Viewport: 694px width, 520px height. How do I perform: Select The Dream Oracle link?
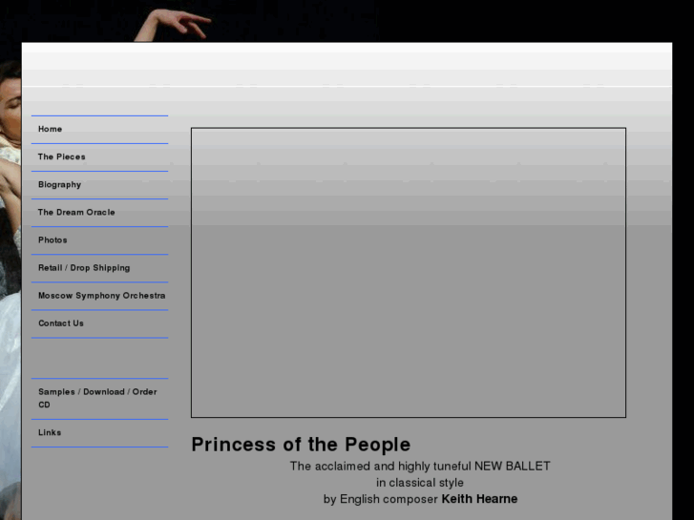[99, 213]
